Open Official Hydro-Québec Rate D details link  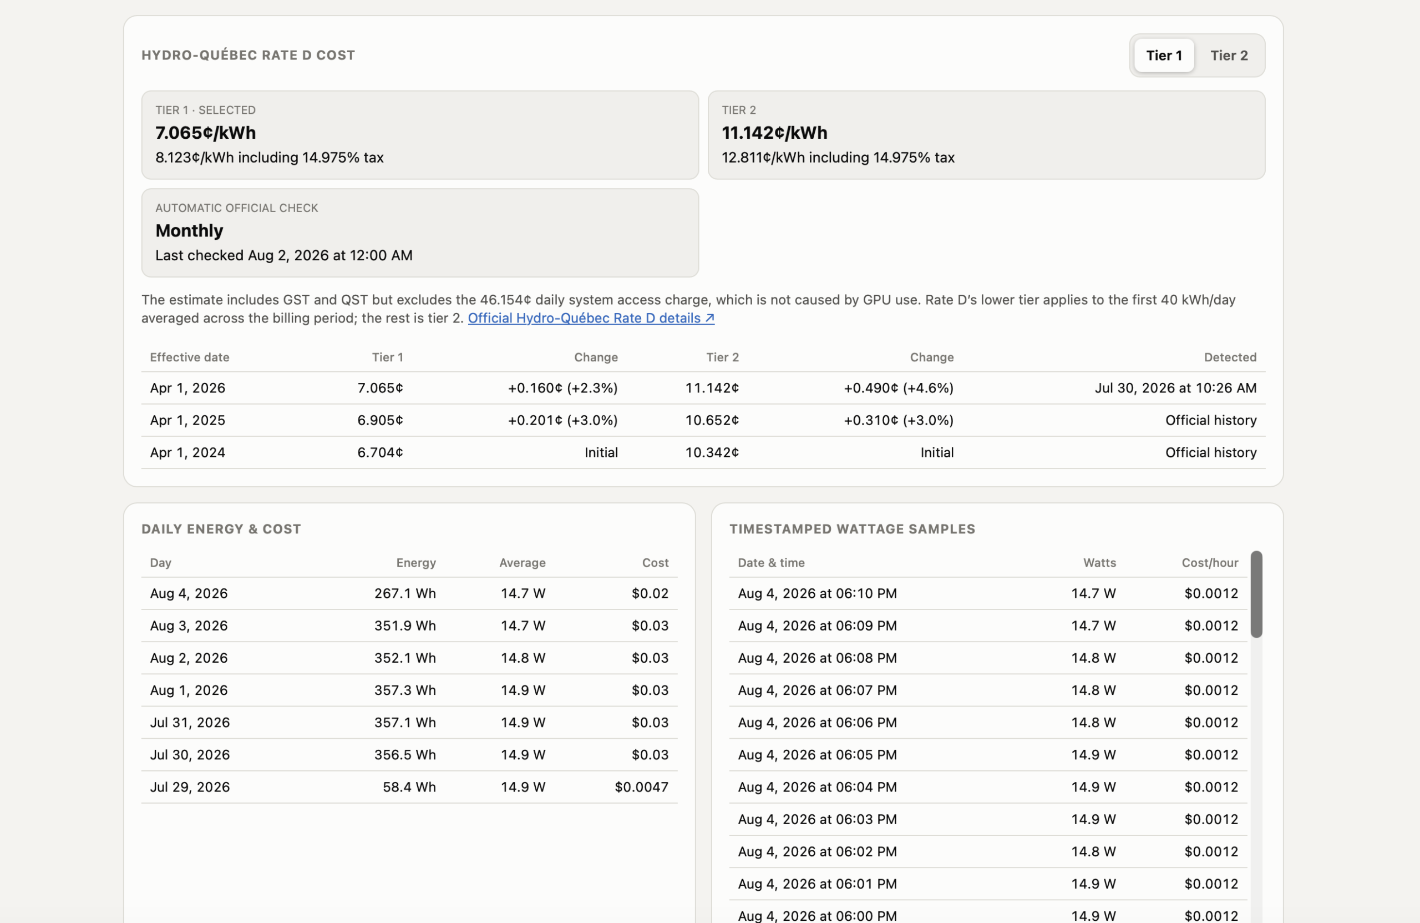591,318
